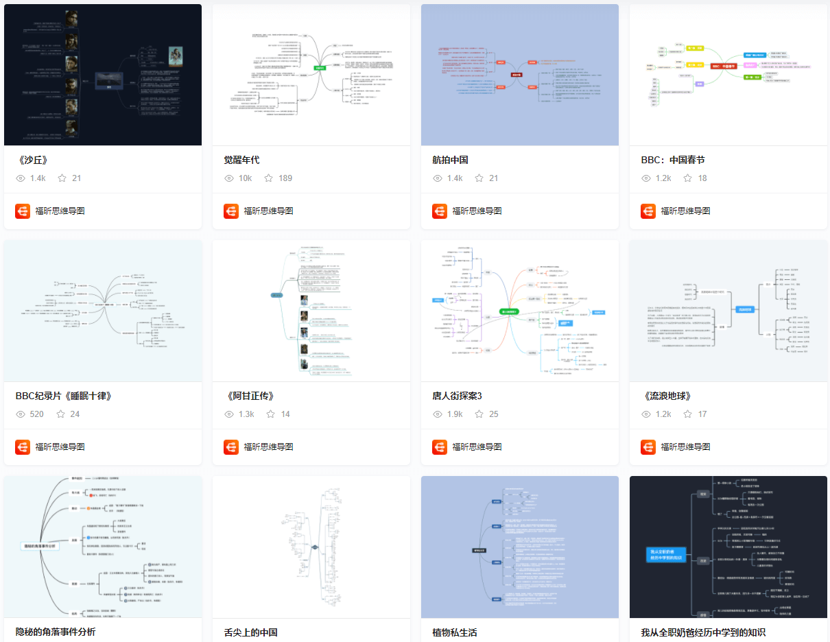Screen dimensions: 830x642
Task: Open the BBC：中国春节 mind map thumbnail
Action: coord(728,75)
